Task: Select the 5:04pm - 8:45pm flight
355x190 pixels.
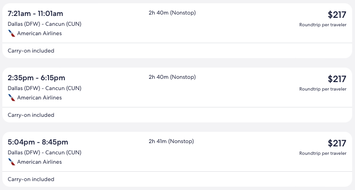Action: click(38, 142)
